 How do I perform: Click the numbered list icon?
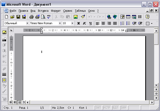(x=122, y=23)
